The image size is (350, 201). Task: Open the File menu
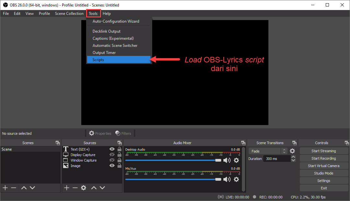[6, 13]
